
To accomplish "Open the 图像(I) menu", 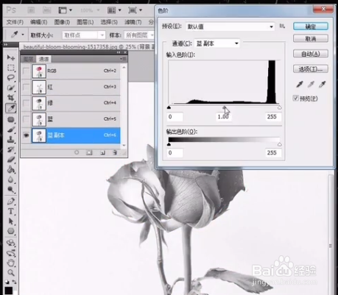I will [x=62, y=22].
